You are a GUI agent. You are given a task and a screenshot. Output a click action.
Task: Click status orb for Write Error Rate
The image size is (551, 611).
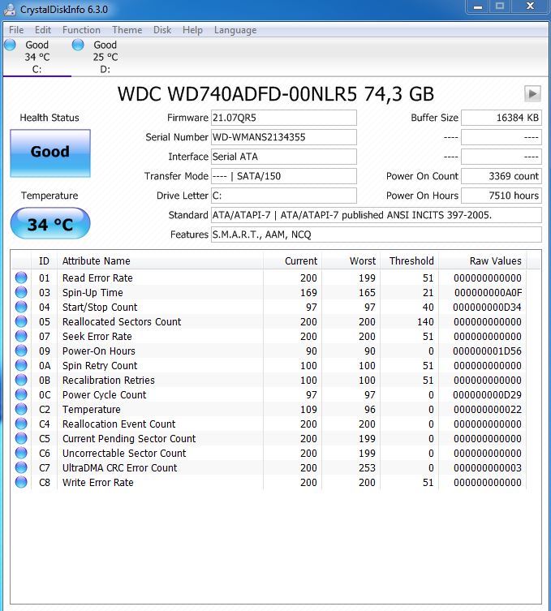21,483
